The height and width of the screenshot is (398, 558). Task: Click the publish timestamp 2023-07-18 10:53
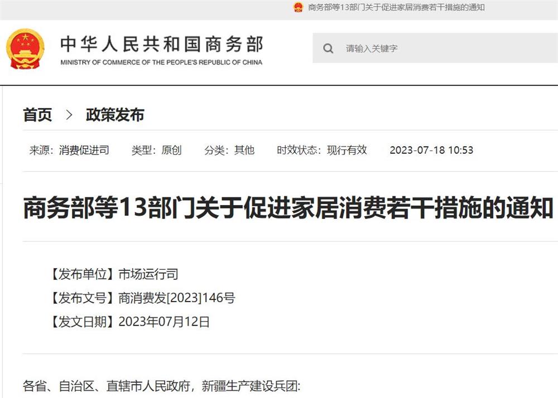click(431, 150)
